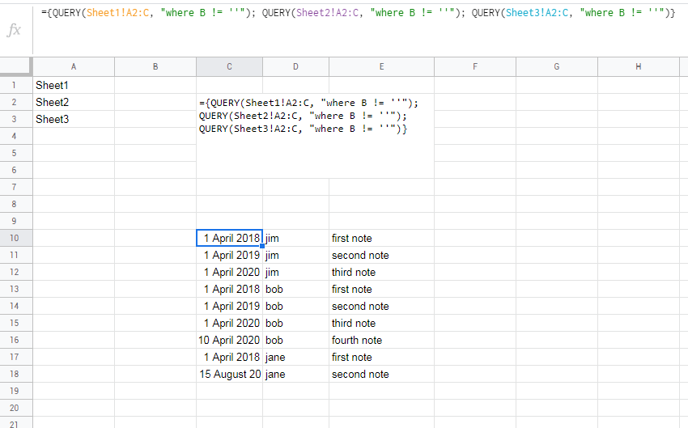
Task: Select column H header
Action: point(639,66)
